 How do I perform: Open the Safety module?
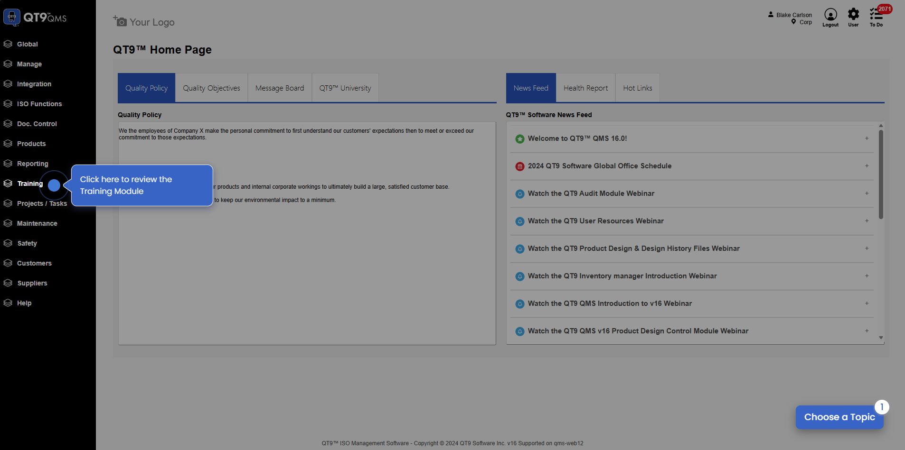27,243
